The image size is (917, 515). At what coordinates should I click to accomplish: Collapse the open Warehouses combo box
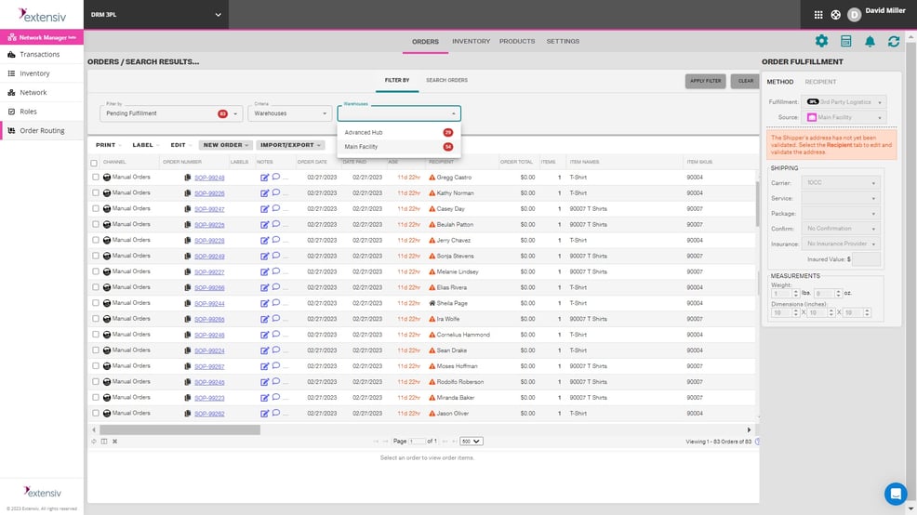(x=453, y=113)
